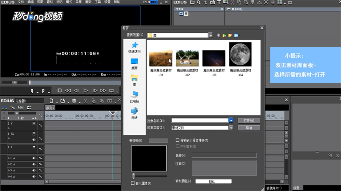Click the copy icon in timeline toolbar

coord(93,101)
